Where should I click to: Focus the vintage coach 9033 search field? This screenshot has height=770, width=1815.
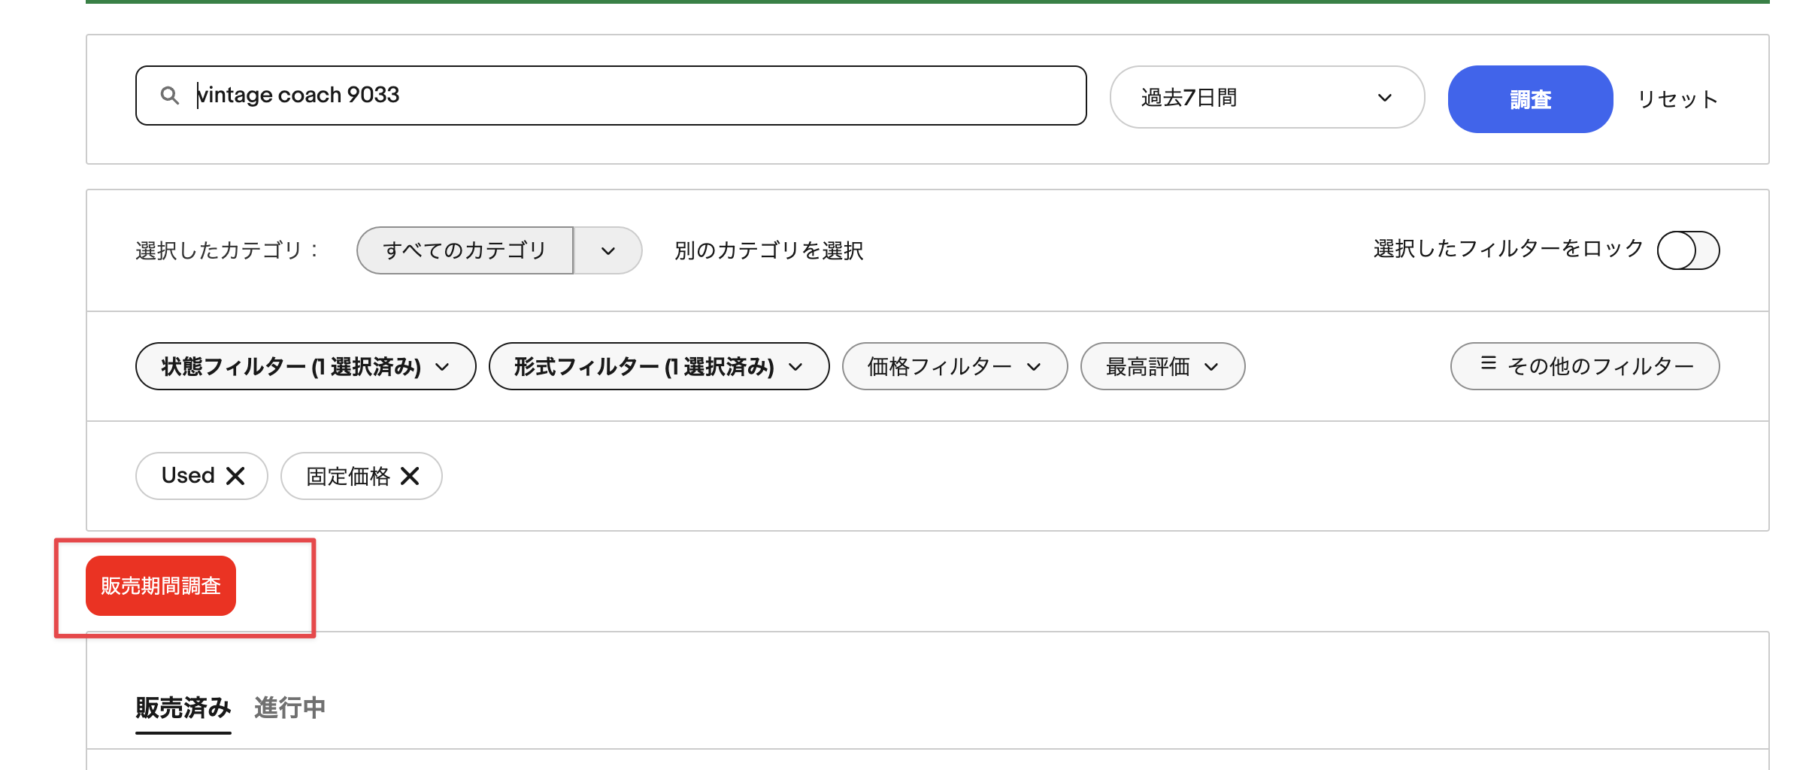pyautogui.click(x=611, y=95)
